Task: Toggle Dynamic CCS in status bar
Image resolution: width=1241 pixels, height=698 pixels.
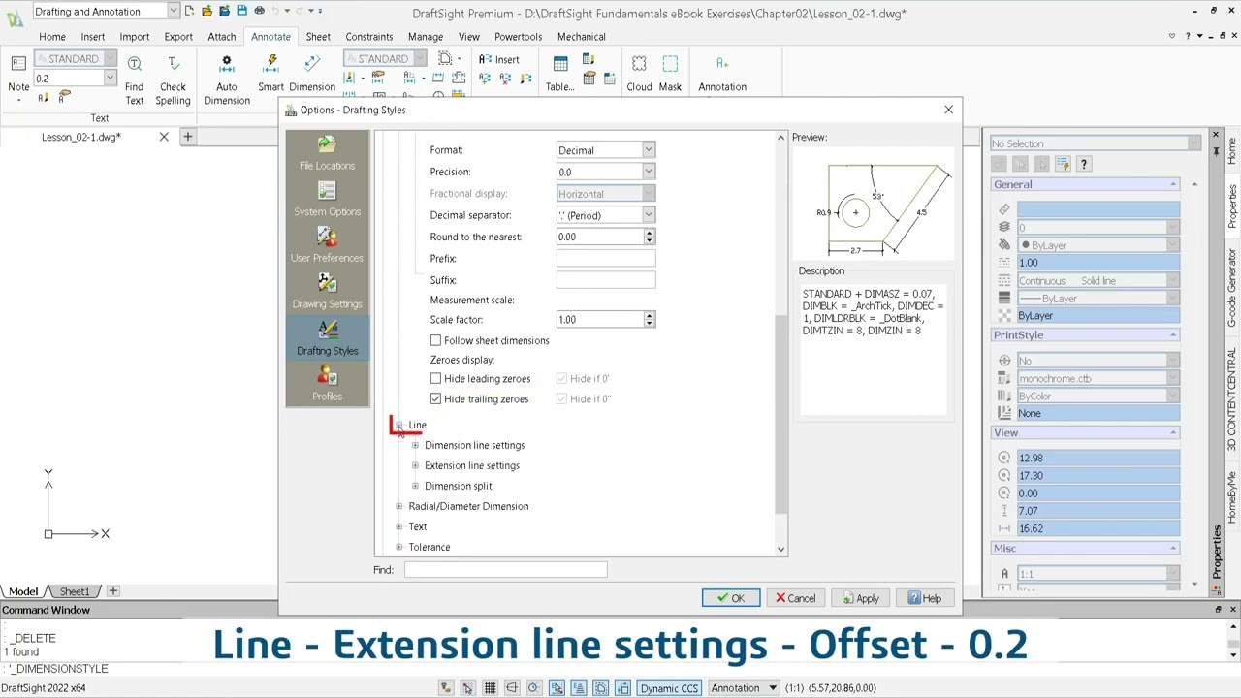Action: click(x=669, y=688)
